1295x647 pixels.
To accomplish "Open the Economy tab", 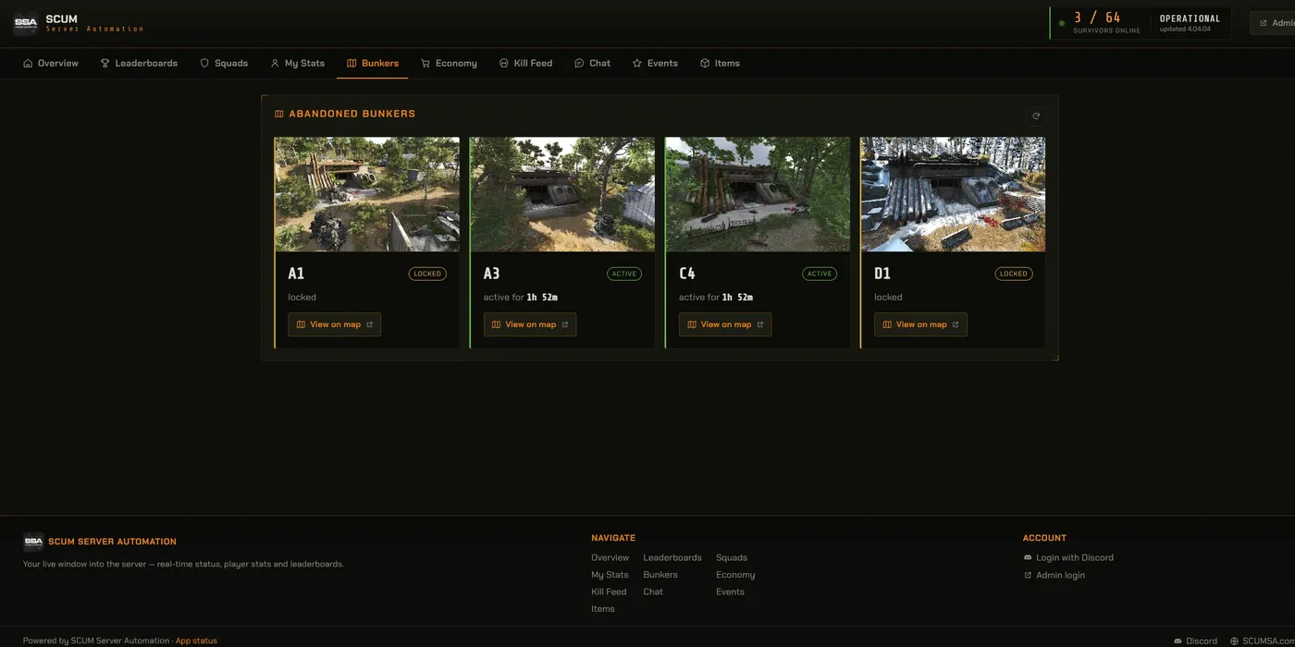I will click(450, 64).
